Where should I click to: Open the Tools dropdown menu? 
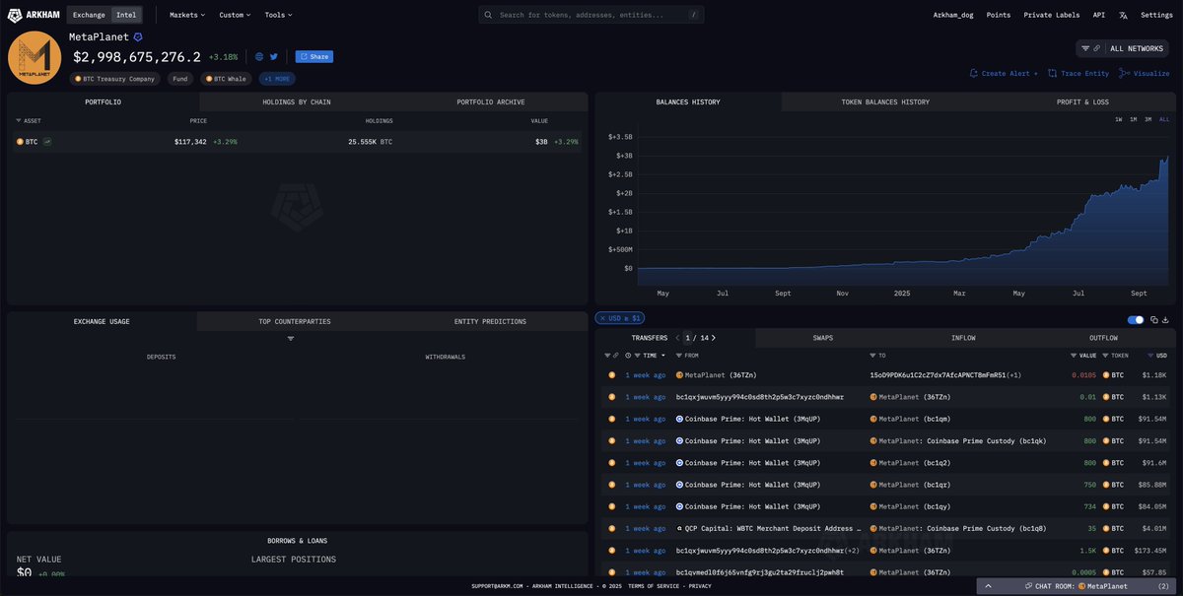coord(278,15)
